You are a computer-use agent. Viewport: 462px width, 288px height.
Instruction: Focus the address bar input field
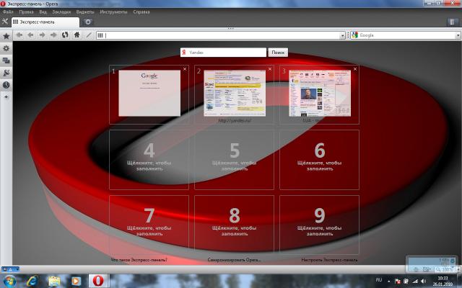pos(222,35)
